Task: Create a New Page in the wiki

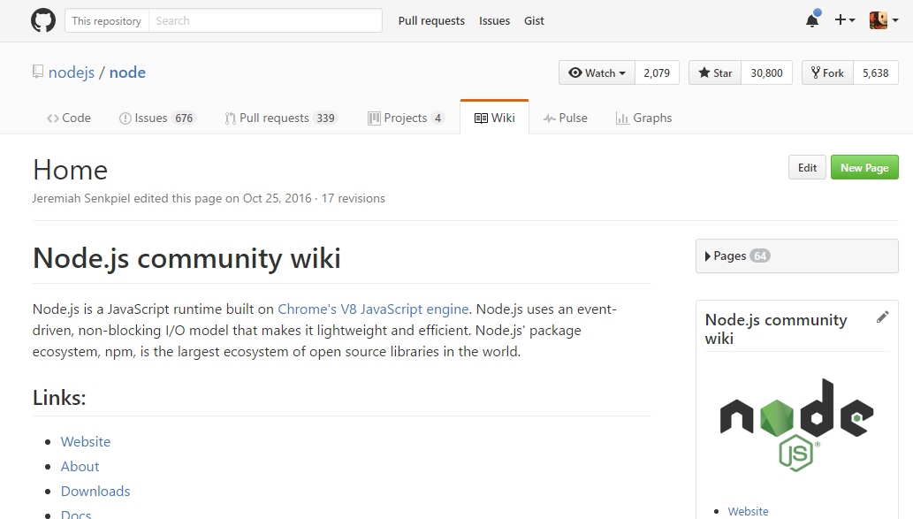Action: 864,167
